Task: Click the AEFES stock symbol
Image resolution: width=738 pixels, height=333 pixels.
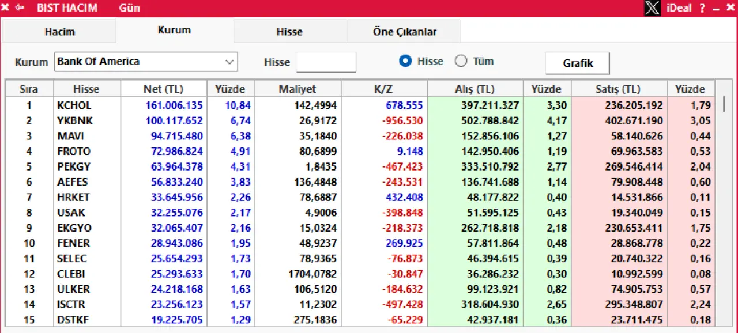Action: [x=73, y=182]
